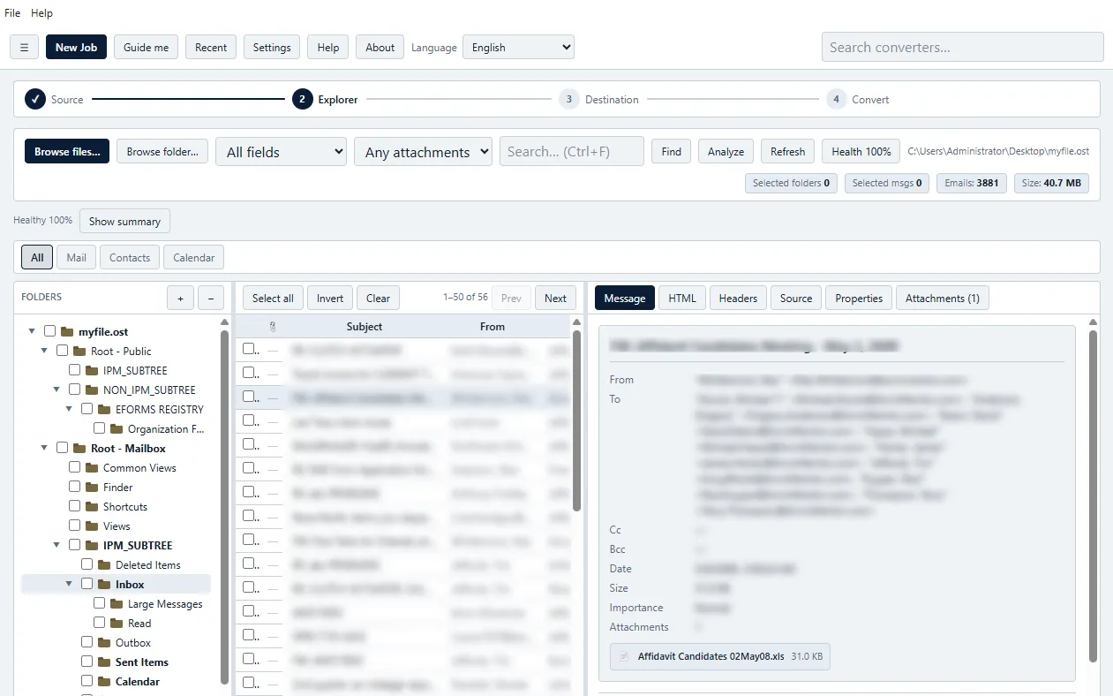Open the Headers tab
This screenshot has width=1113, height=696.
[738, 298]
